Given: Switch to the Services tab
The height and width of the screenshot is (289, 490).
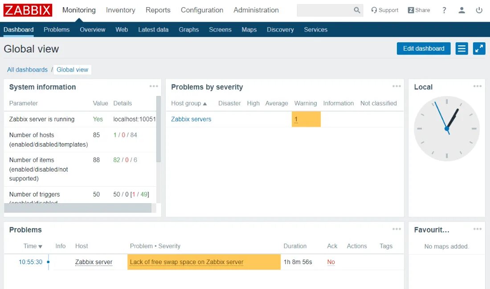Looking at the screenshot, I should [x=316, y=30].
